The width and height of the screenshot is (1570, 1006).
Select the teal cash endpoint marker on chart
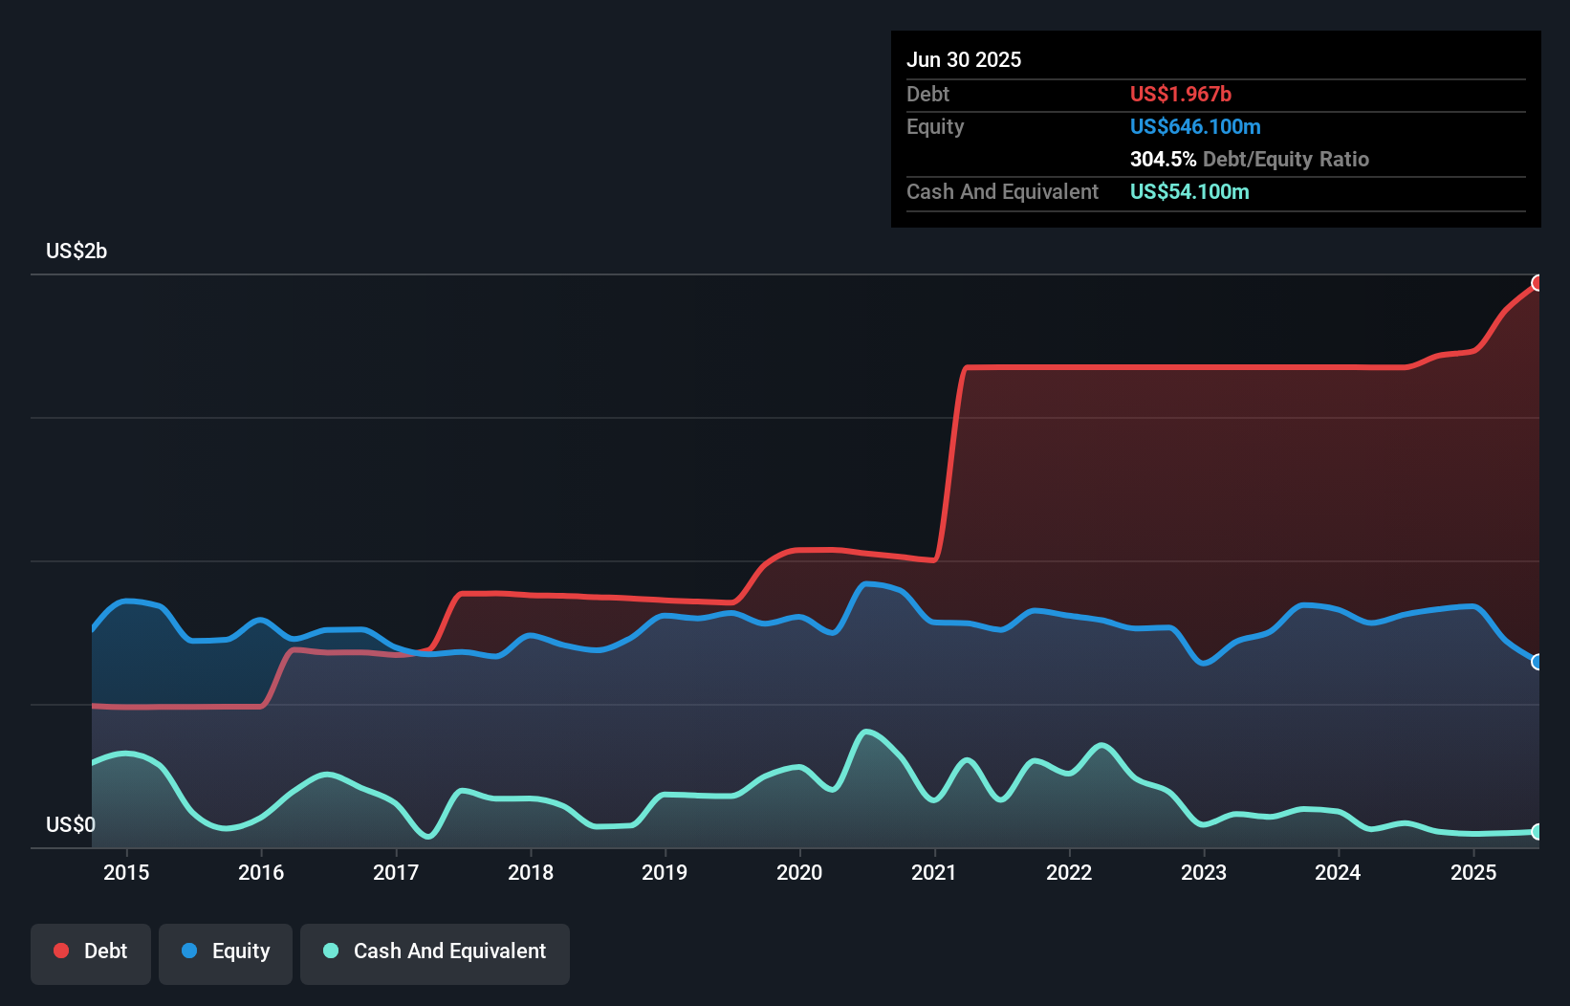point(1537,833)
